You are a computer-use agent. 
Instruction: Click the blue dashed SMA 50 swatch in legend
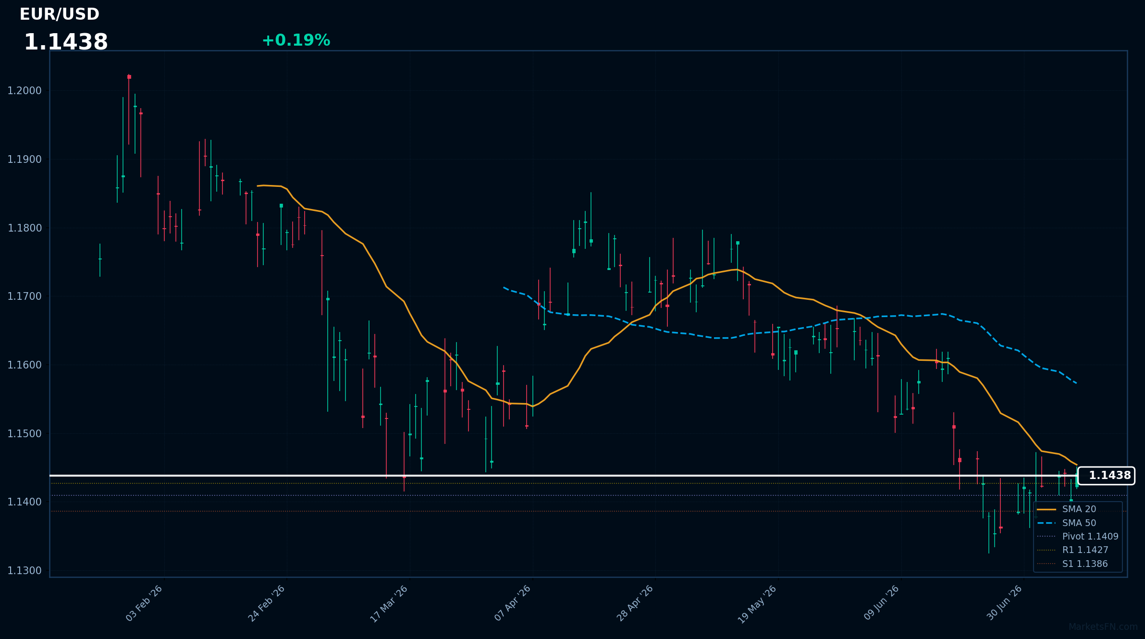click(1047, 523)
